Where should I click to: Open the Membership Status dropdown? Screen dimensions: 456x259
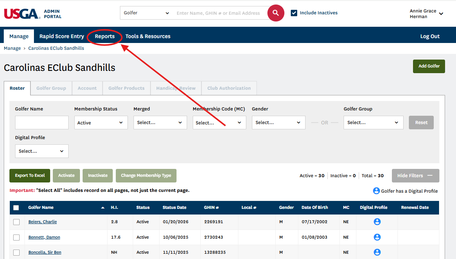[x=101, y=123]
